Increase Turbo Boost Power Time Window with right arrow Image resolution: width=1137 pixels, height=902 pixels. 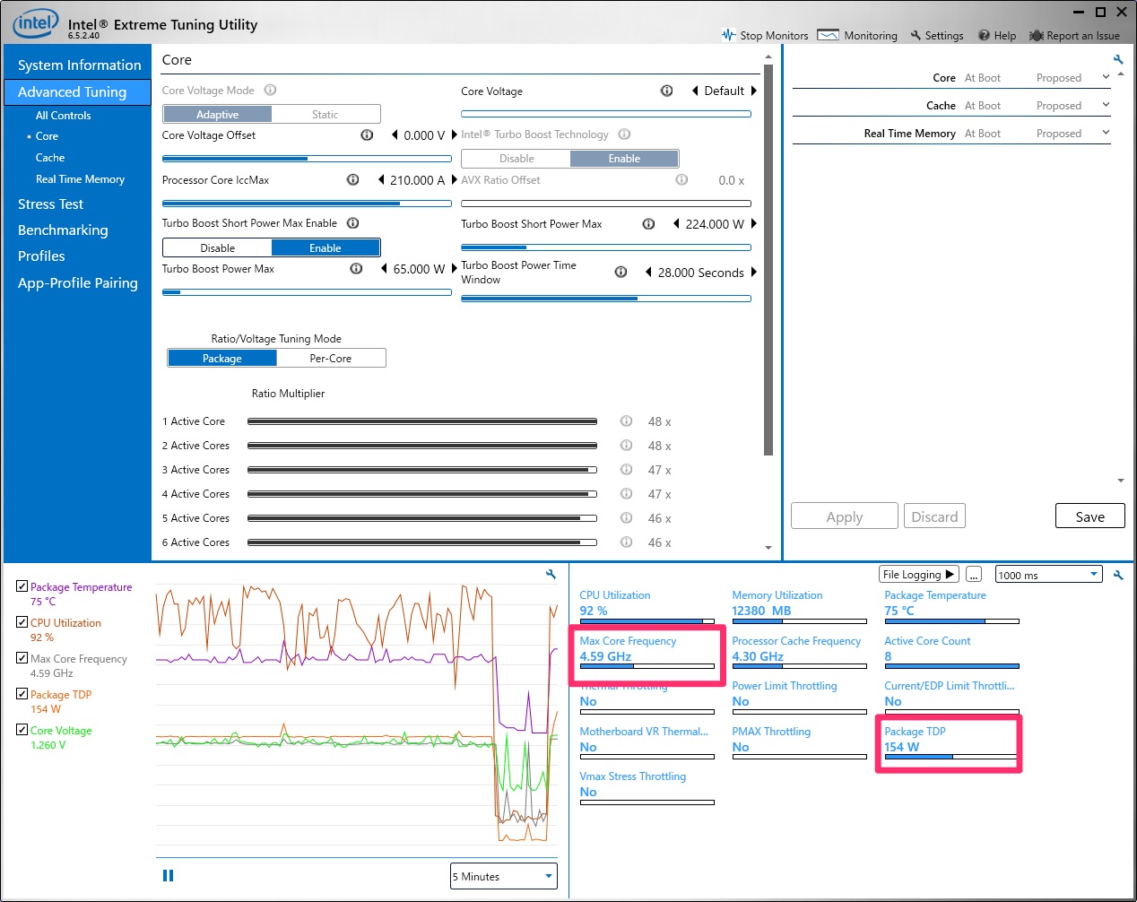753,272
